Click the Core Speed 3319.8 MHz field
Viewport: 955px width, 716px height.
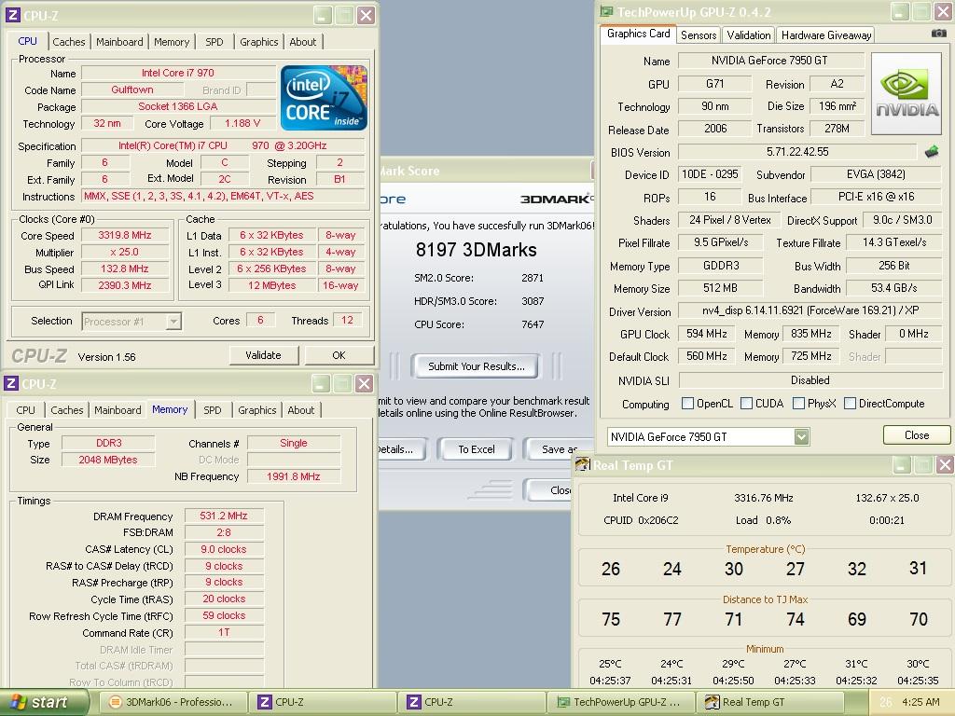pyautogui.click(x=125, y=235)
